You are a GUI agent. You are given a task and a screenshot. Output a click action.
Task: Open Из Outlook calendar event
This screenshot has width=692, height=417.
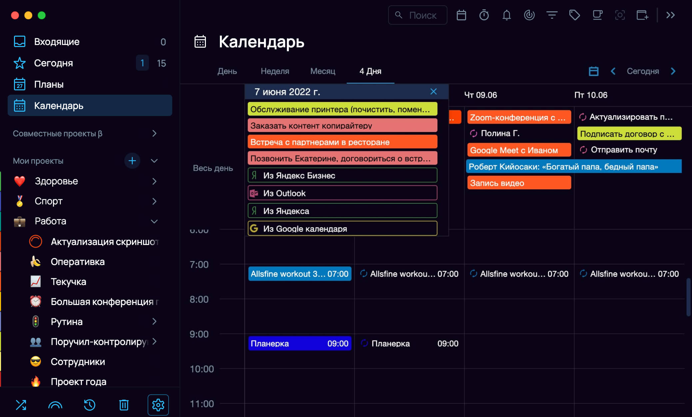(343, 193)
